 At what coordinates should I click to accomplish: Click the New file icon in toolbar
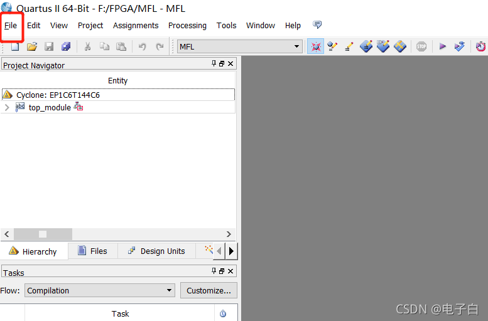[x=15, y=46]
